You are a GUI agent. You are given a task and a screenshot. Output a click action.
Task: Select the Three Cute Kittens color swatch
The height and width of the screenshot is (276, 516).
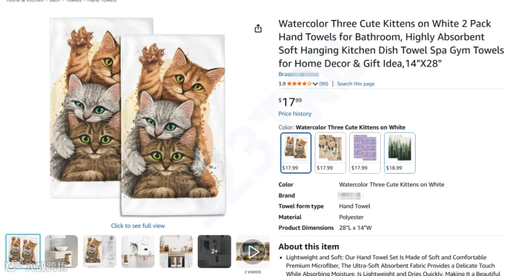295,153
